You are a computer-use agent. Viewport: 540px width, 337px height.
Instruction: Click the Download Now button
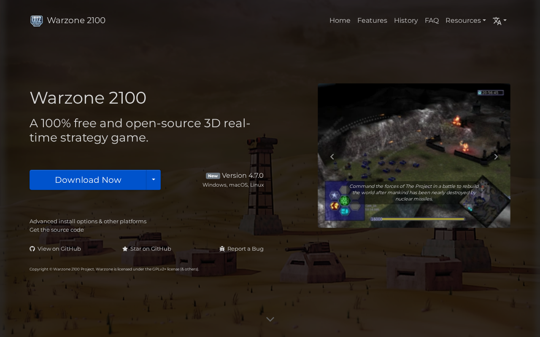[x=88, y=180]
